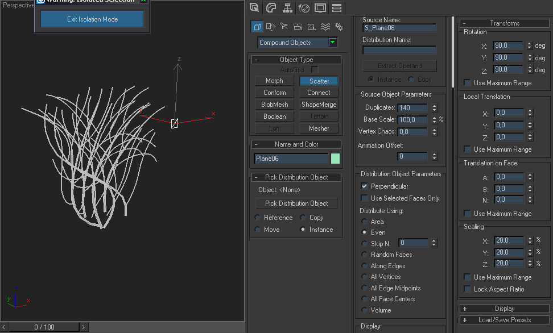Open the green object color swatch
This screenshot has width=553, height=333.
pos(336,159)
